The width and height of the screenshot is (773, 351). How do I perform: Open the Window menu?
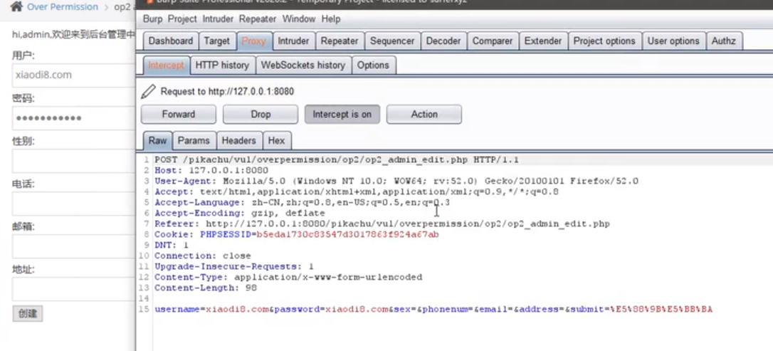(299, 19)
